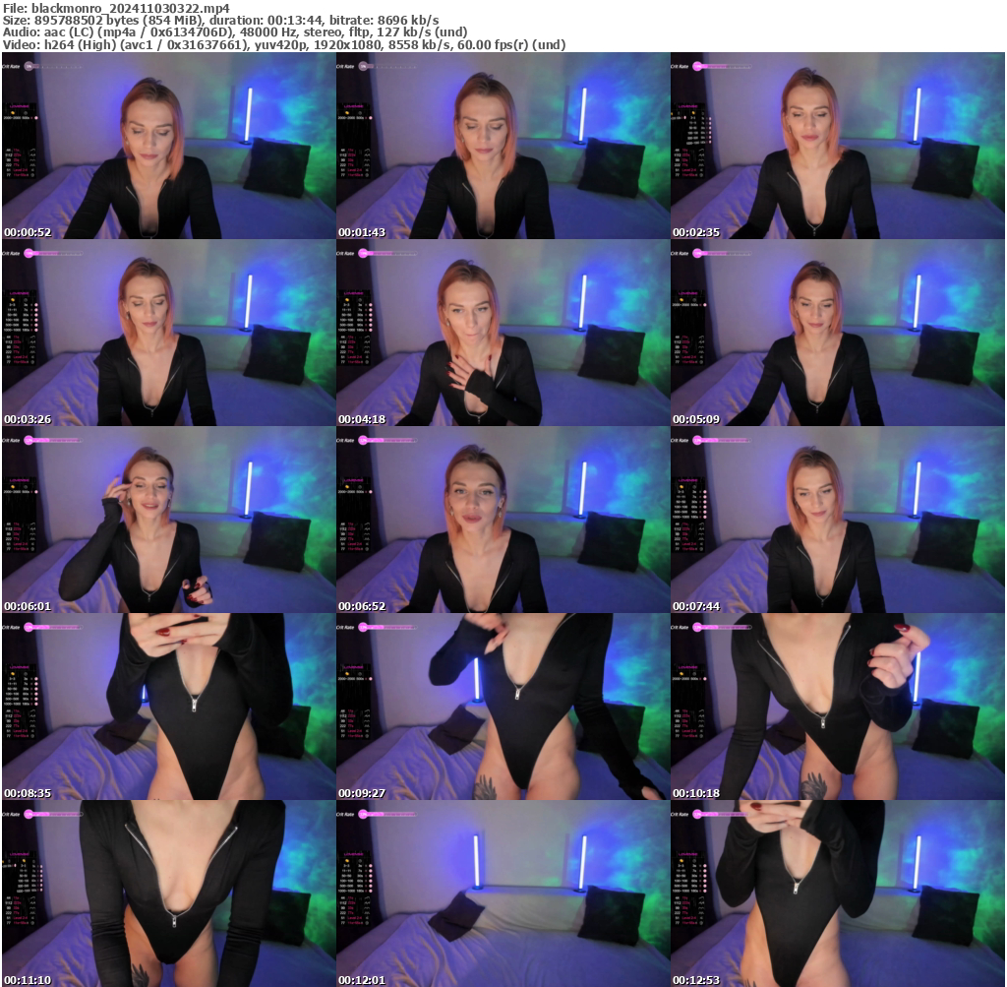
Task: Click the Crit Rate heart bubble indicator
Action: point(697,66)
